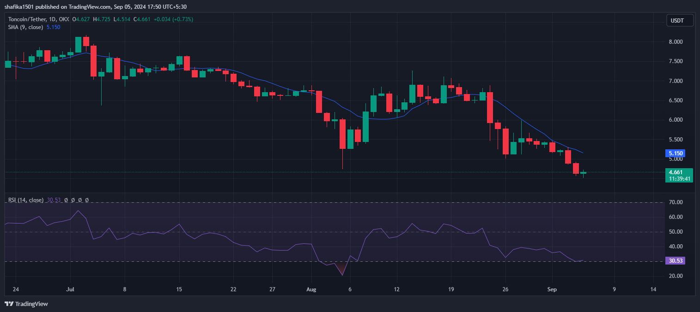Click the TradingView logo icon
Screen dimensions: 700x312
point(9,304)
